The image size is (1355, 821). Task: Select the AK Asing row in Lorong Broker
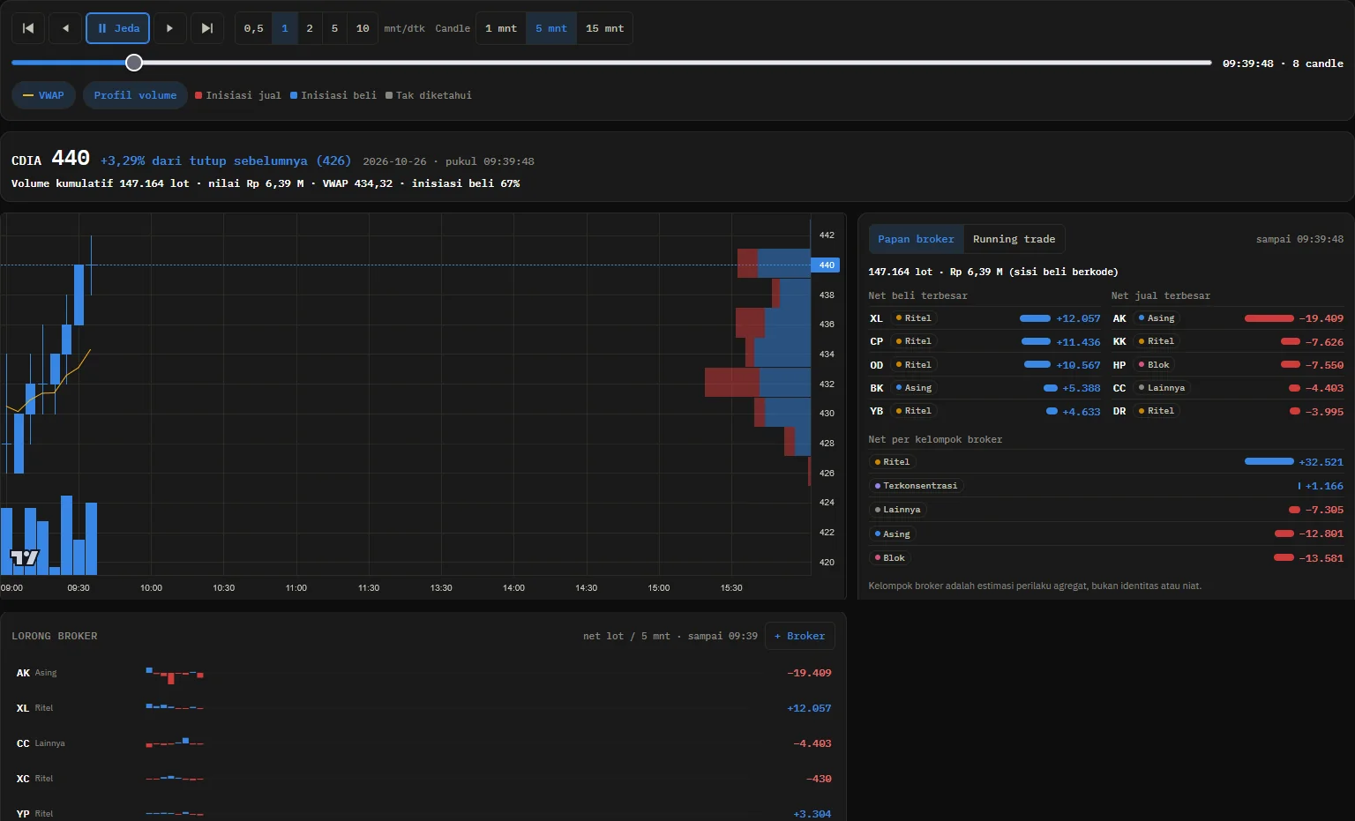tap(423, 673)
